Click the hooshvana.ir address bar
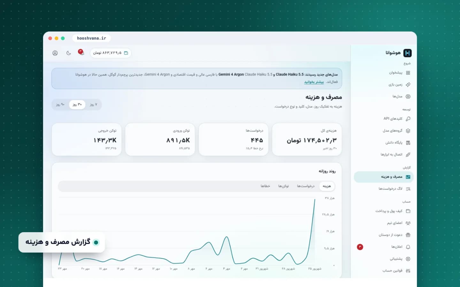 point(91,38)
